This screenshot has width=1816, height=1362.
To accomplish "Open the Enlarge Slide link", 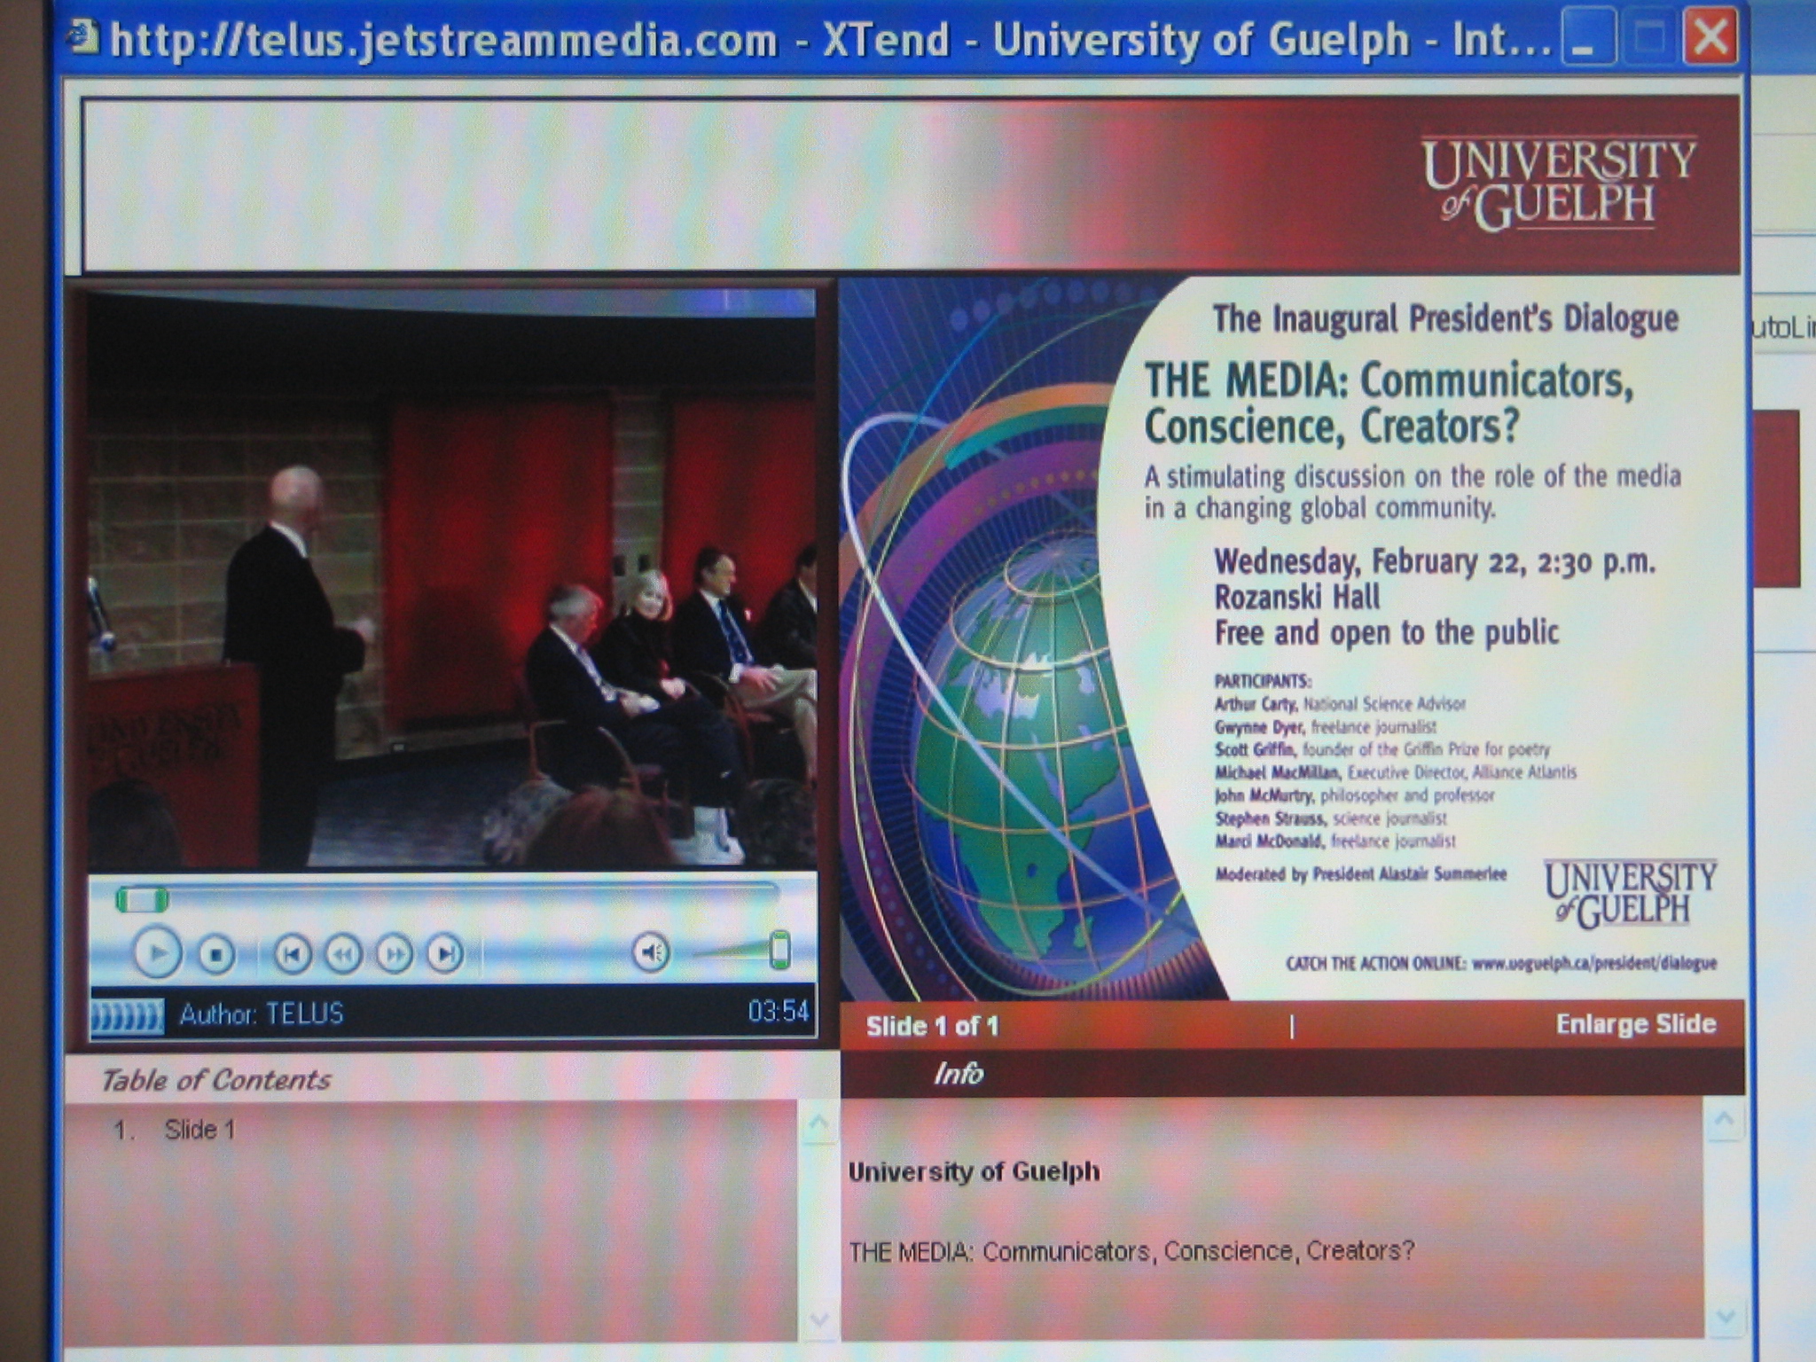I will click(1636, 1024).
